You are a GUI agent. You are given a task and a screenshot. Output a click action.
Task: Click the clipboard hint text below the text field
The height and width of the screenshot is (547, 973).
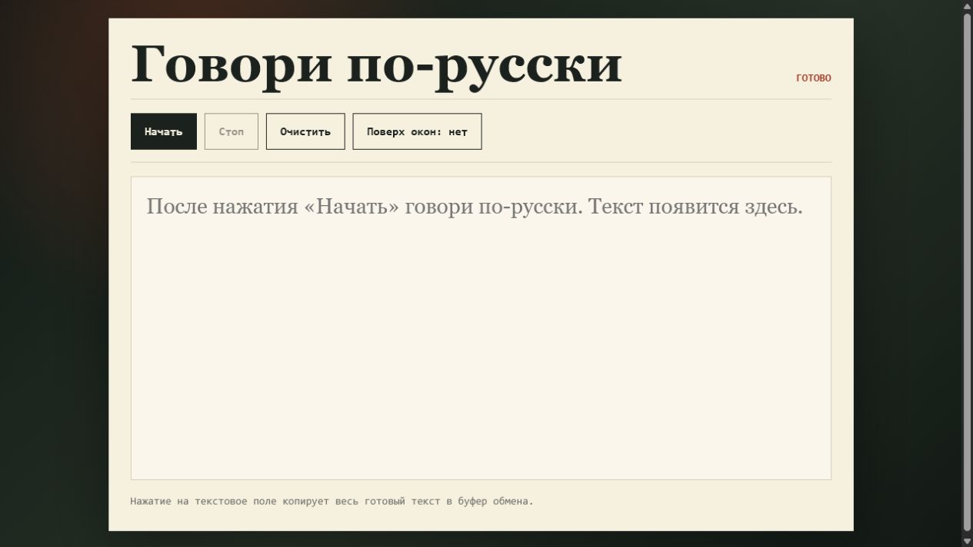tap(332, 501)
